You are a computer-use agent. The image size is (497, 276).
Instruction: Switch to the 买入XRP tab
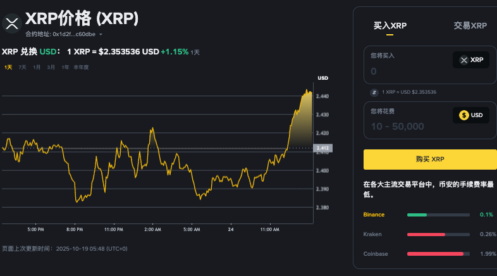coord(390,26)
